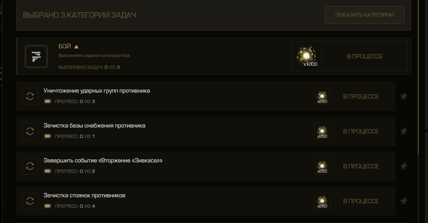Click the x250 reward for 'Уничтожение ударных групп'
Viewport: 428px width, 223px height.
click(x=322, y=96)
